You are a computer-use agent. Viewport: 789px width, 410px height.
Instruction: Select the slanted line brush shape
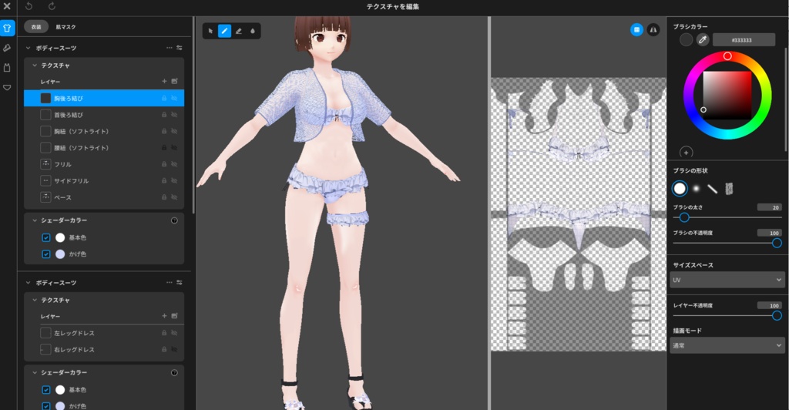click(x=712, y=189)
